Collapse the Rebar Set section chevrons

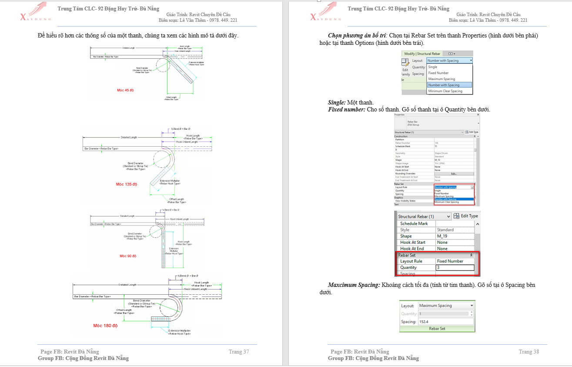471,255
